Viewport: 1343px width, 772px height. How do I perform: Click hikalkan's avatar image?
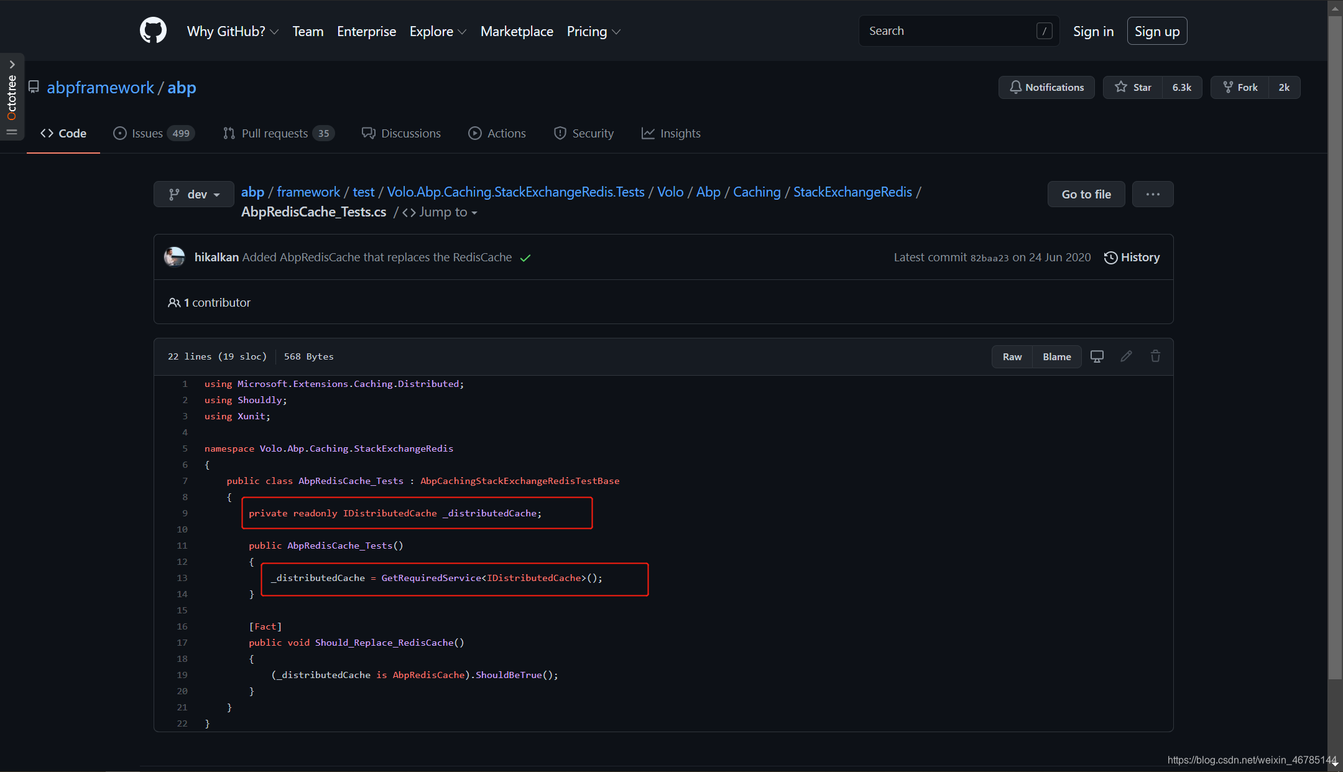(175, 257)
